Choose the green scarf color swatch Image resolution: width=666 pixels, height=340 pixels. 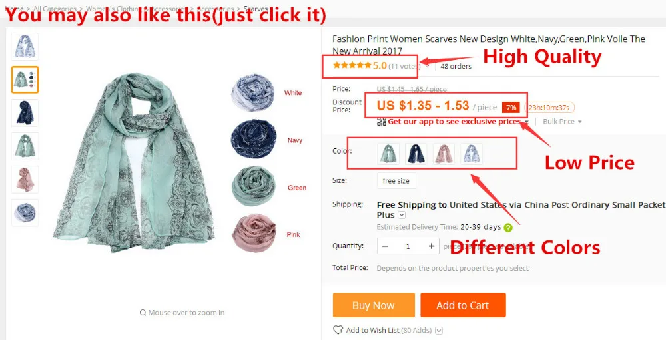388,154
